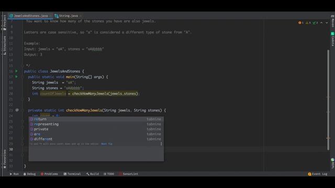
Task: Open the Event Log panel
Action: click(318, 174)
